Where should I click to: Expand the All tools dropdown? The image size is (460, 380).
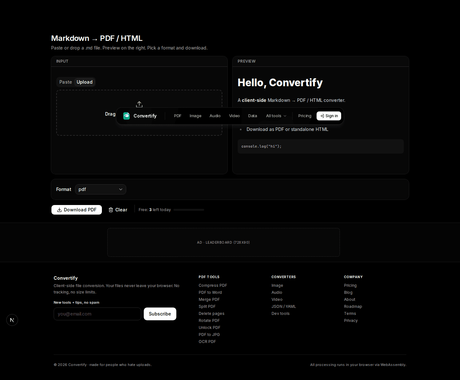(x=276, y=116)
